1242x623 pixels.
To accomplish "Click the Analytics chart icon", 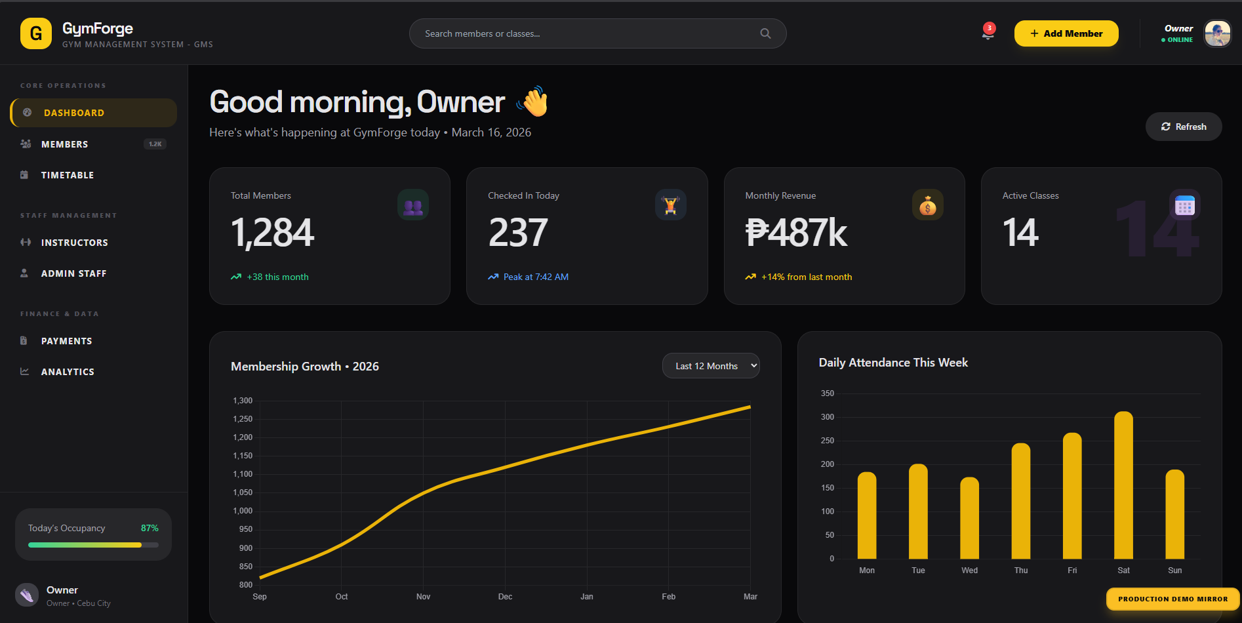I will (x=25, y=371).
